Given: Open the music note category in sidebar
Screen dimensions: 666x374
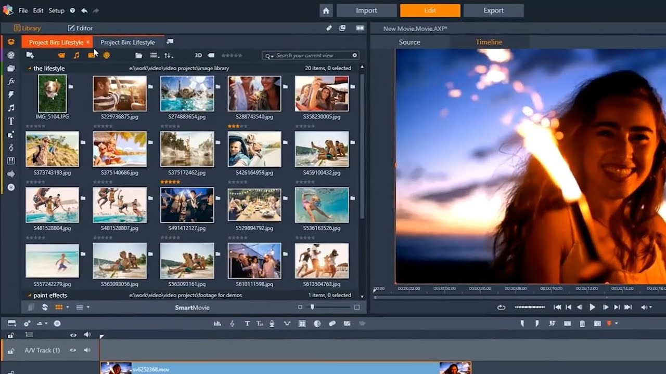Looking at the screenshot, I should tap(11, 108).
